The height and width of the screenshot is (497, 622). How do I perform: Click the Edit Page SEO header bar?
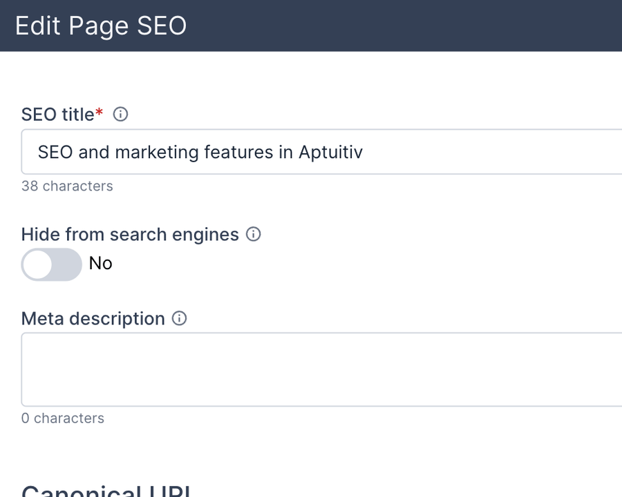click(x=100, y=26)
